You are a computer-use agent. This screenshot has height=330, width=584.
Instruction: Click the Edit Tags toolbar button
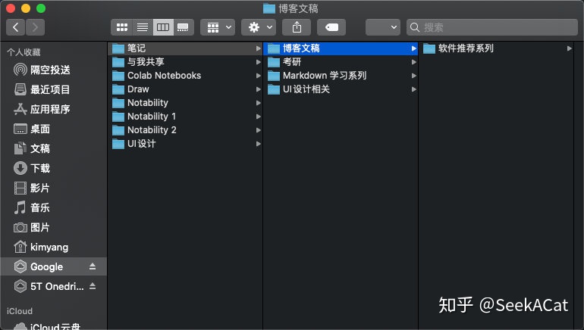pyautogui.click(x=331, y=27)
